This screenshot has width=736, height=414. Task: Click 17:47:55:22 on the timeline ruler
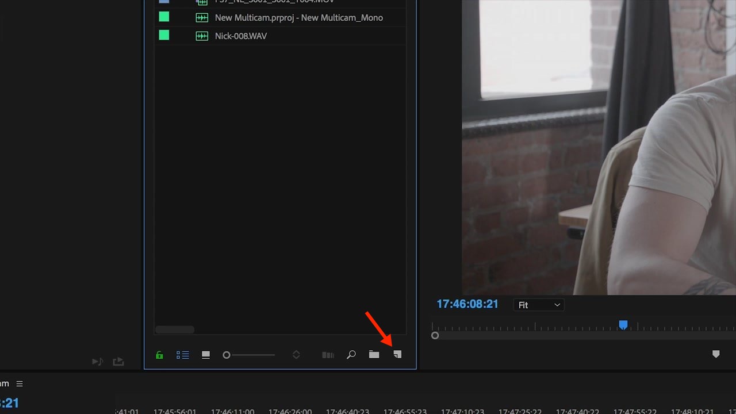click(x=635, y=412)
